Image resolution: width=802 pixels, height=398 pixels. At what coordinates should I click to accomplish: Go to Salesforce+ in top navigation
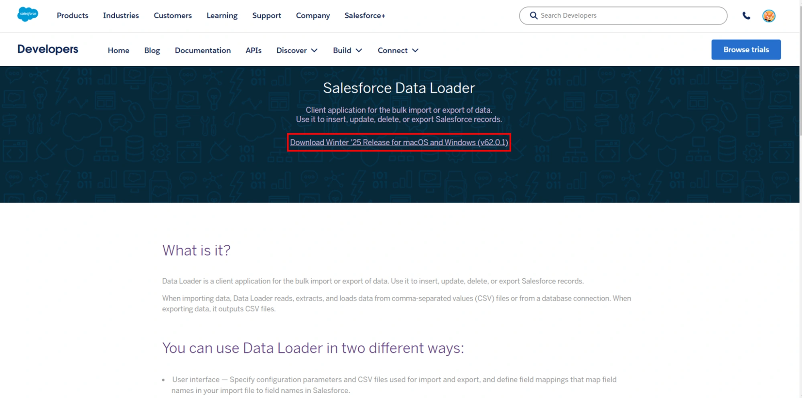coord(365,15)
